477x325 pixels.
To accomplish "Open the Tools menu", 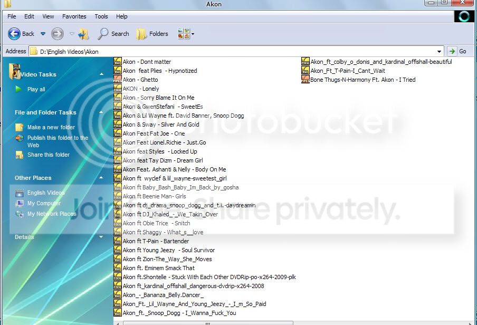I will click(x=101, y=16).
